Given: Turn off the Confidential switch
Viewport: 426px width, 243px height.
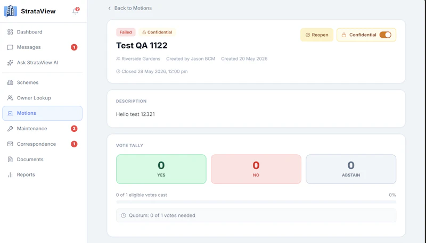Looking at the screenshot, I should pyautogui.click(x=385, y=35).
